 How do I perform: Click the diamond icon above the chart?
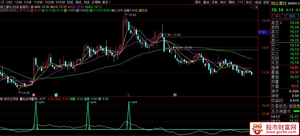[251, 7]
